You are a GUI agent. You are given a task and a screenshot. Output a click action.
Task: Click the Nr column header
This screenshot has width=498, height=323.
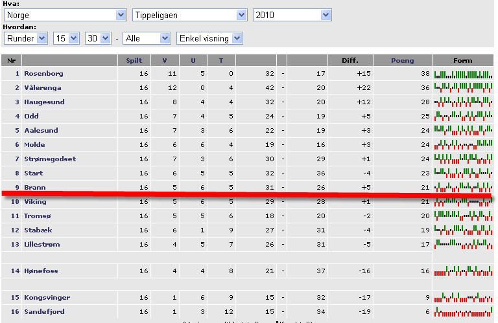click(x=12, y=61)
